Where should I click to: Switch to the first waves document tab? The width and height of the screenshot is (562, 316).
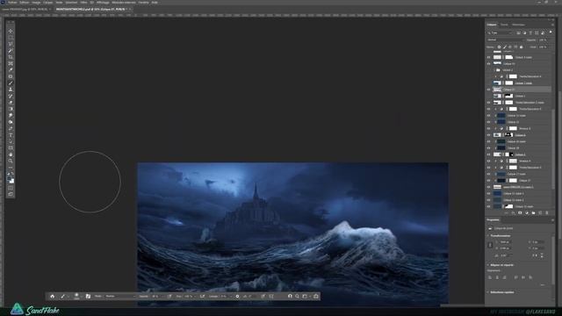click(x=25, y=10)
